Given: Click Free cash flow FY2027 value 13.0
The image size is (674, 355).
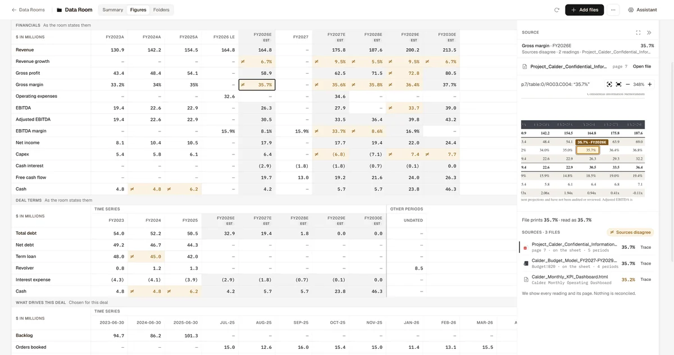Looking at the screenshot, I should point(303,177).
